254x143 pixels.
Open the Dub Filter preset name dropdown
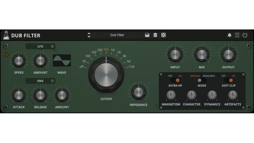pyautogui.click(x=117, y=35)
